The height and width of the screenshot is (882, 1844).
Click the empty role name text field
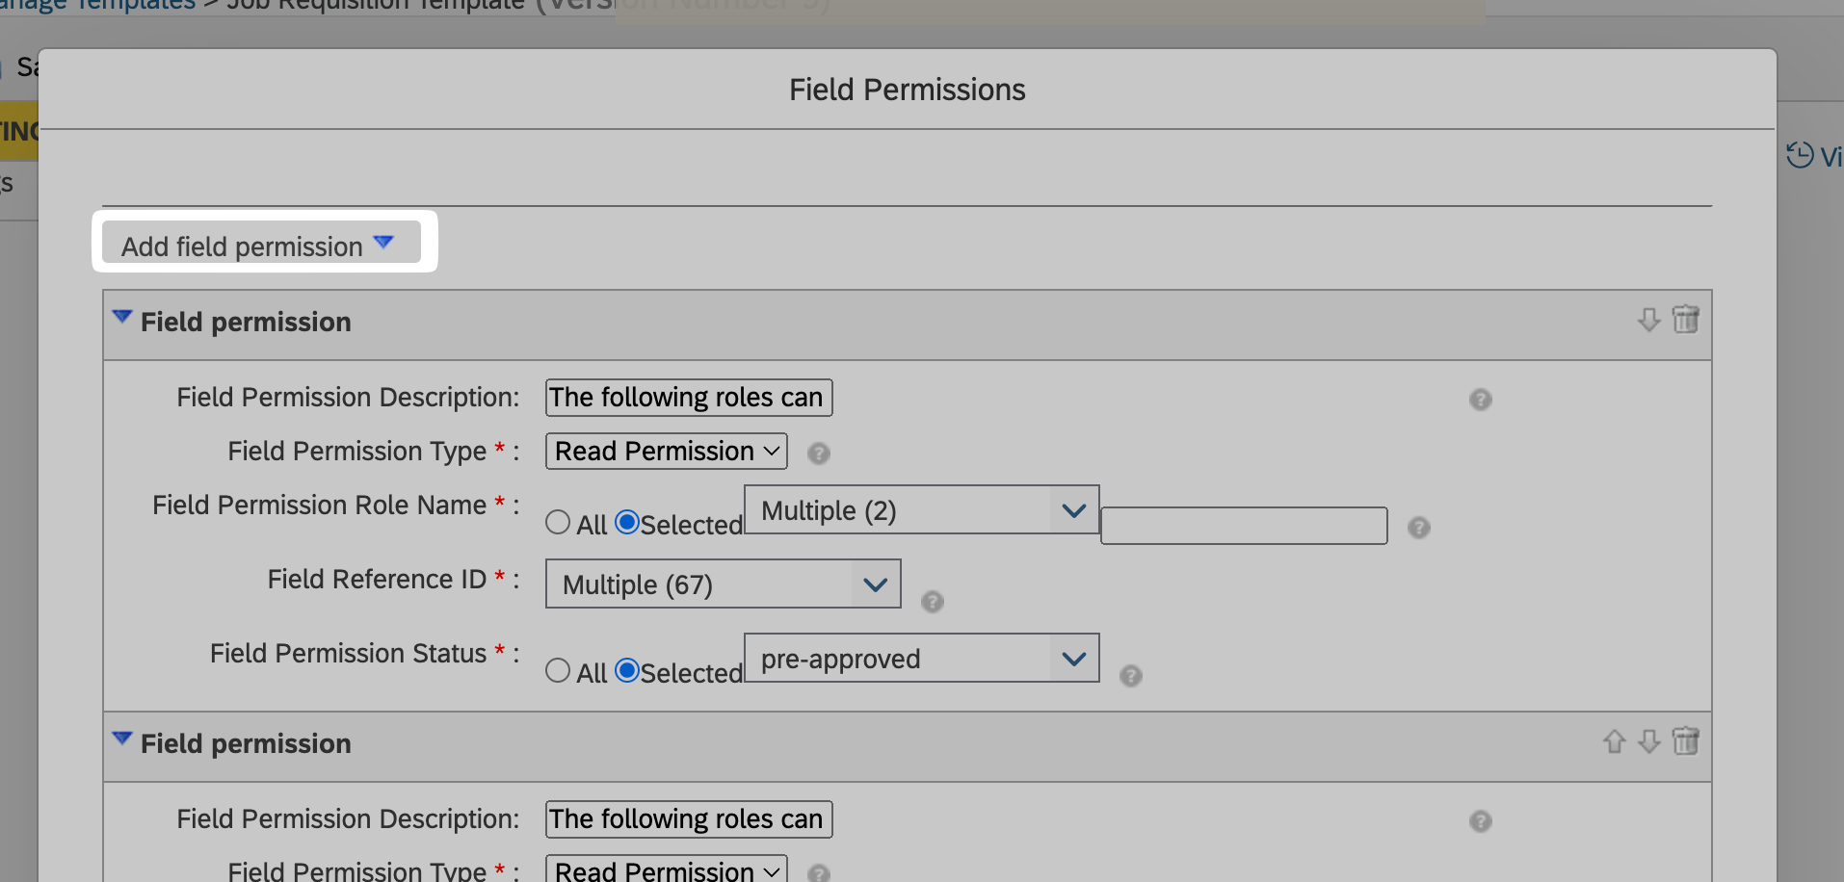point(1244,526)
